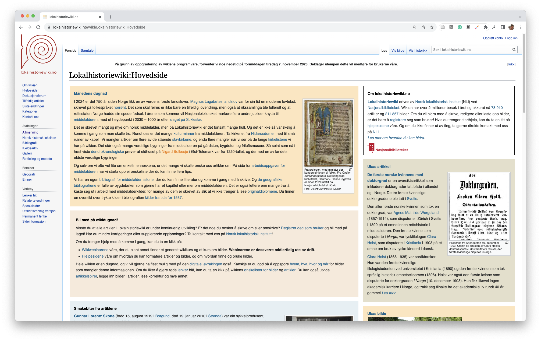Enlarge the Codex miniature image caption icon
This screenshot has width=541, height=341.
click(350, 170)
